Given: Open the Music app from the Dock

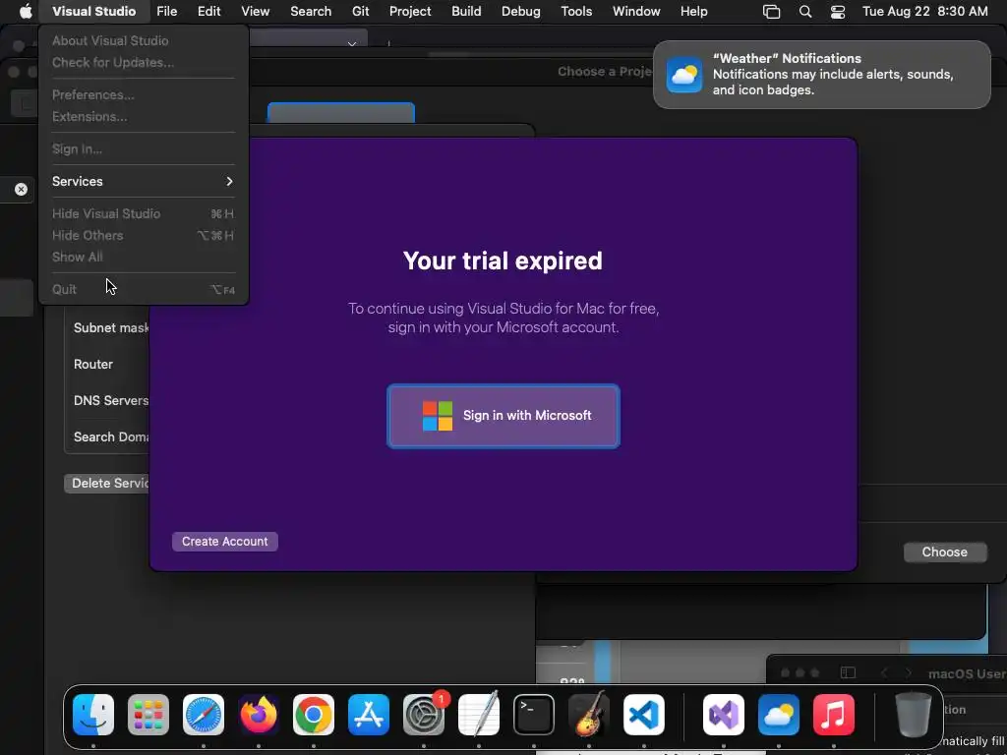Looking at the screenshot, I should [834, 715].
